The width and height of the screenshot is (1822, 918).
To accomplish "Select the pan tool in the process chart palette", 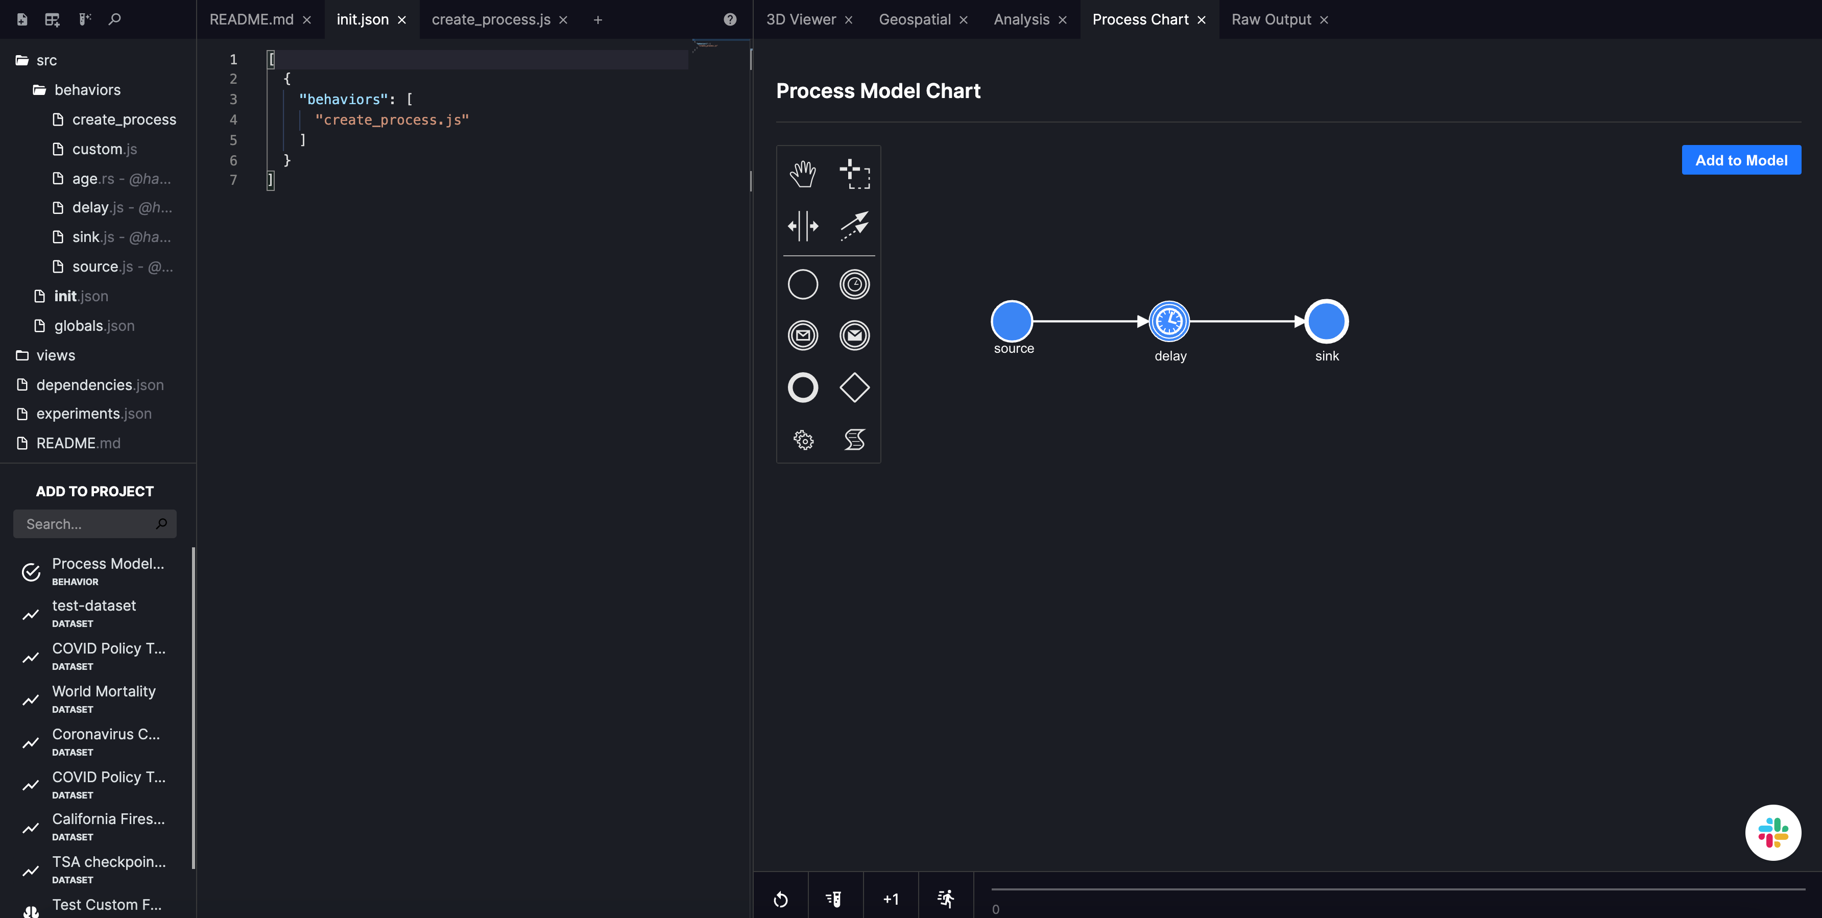I will (x=803, y=173).
